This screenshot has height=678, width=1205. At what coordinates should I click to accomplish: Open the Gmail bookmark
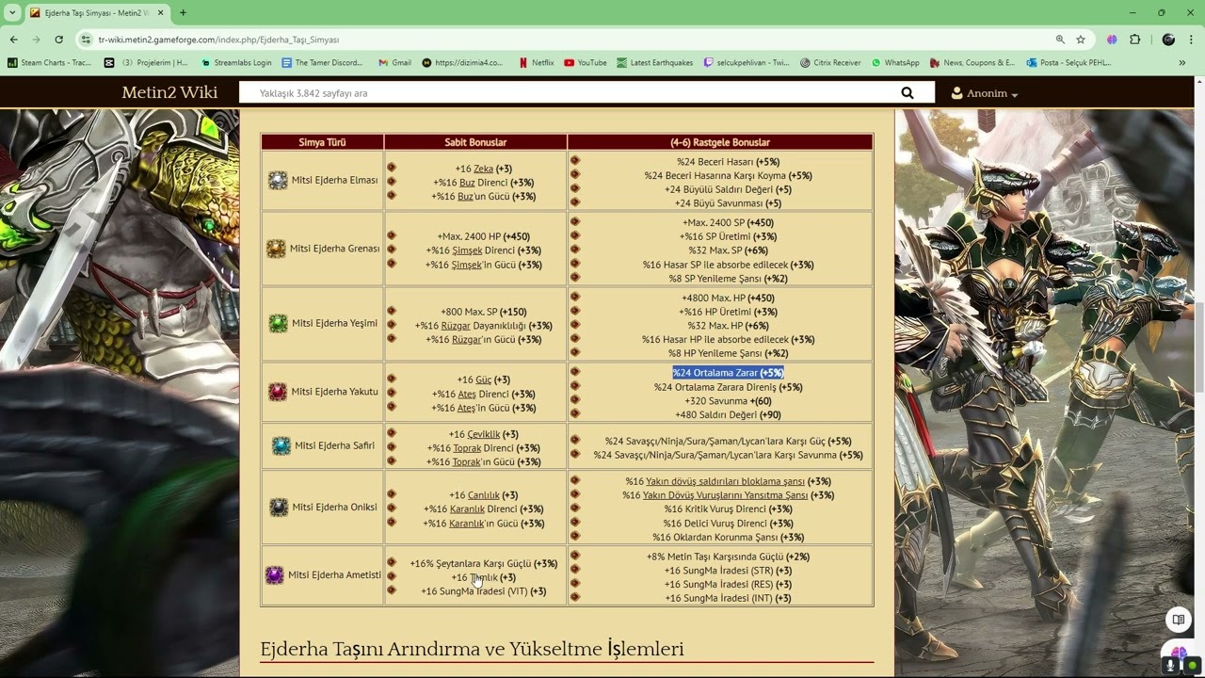pos(394,63)
